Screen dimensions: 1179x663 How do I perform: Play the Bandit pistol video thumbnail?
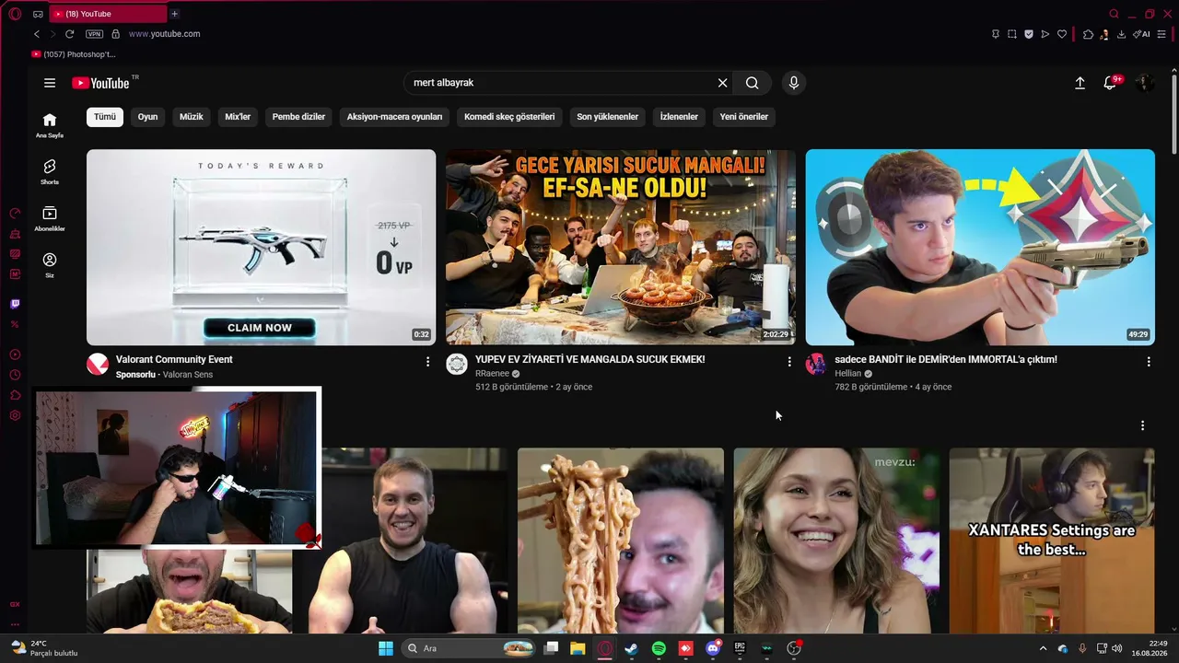point(980,247)
